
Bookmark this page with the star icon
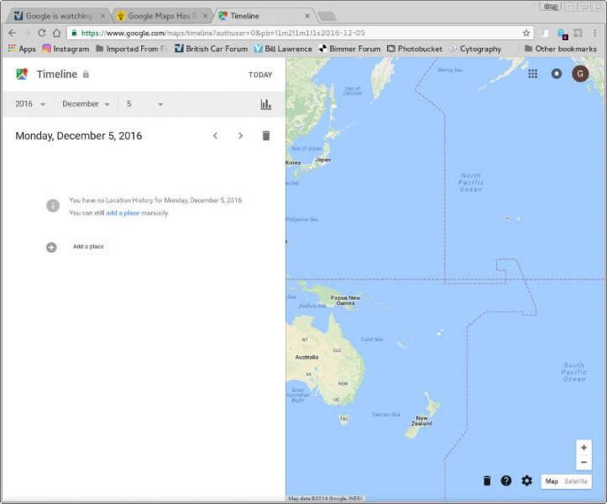526,33
